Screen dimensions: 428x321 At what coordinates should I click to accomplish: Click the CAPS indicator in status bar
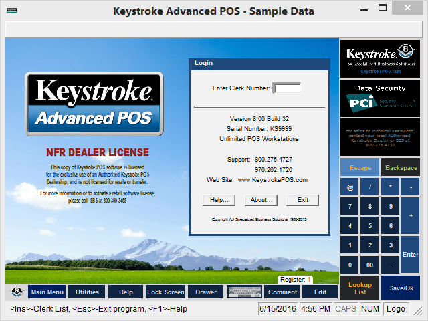point(346,309)
